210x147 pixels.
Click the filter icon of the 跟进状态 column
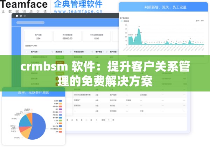tap(71, 52)
